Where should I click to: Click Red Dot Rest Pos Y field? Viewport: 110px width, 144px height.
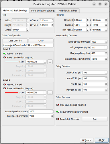pos(98,30)
